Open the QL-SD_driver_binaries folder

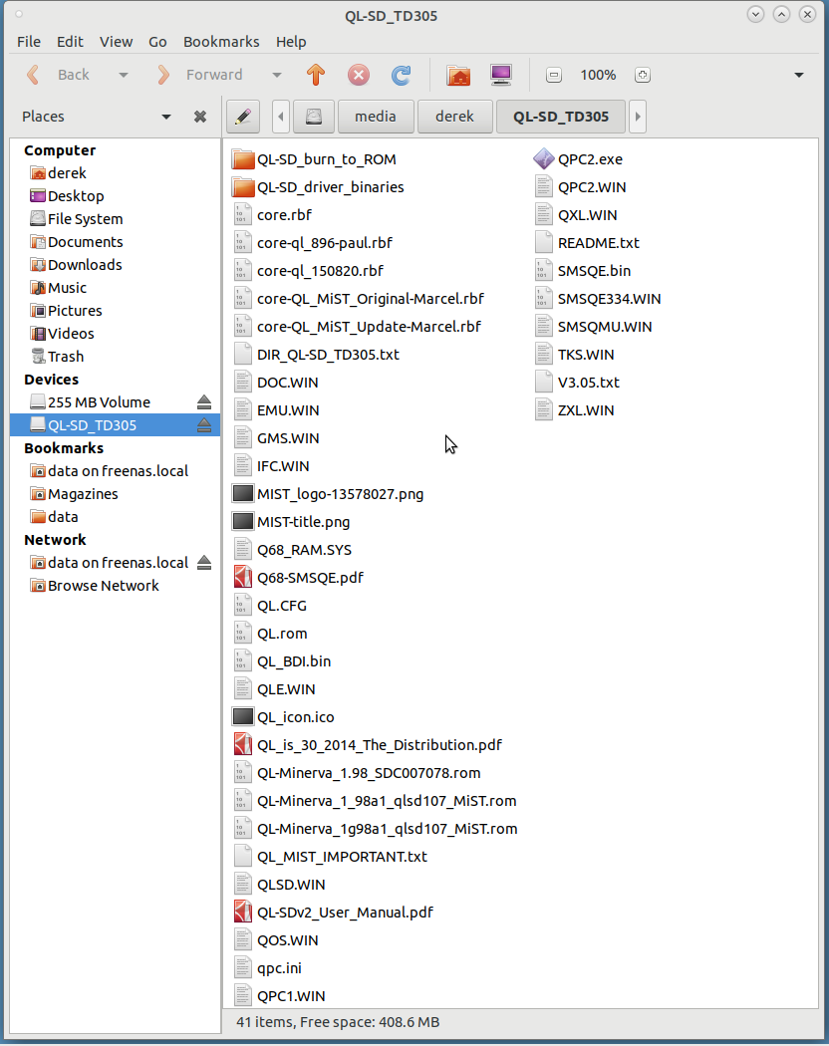click(x=318, y=187)
